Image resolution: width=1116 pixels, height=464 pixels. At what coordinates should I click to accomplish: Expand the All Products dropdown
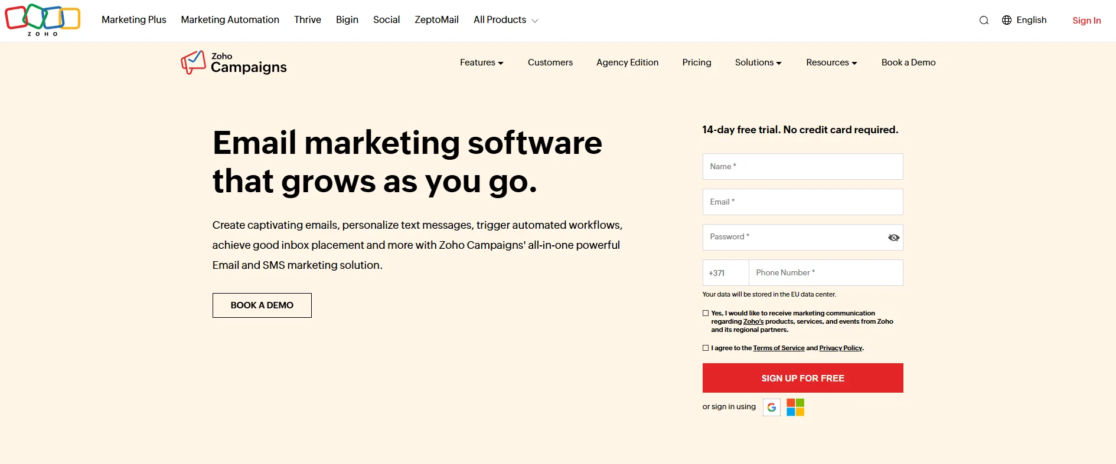pyautogui.click(x=506, y=20)
